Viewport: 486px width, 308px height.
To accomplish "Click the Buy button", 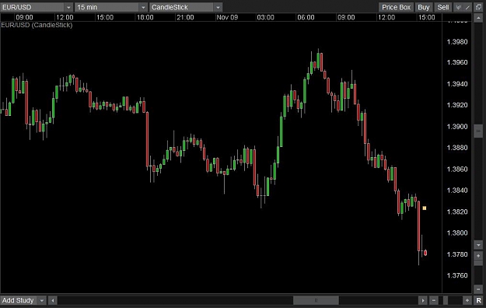I will 423,7.
